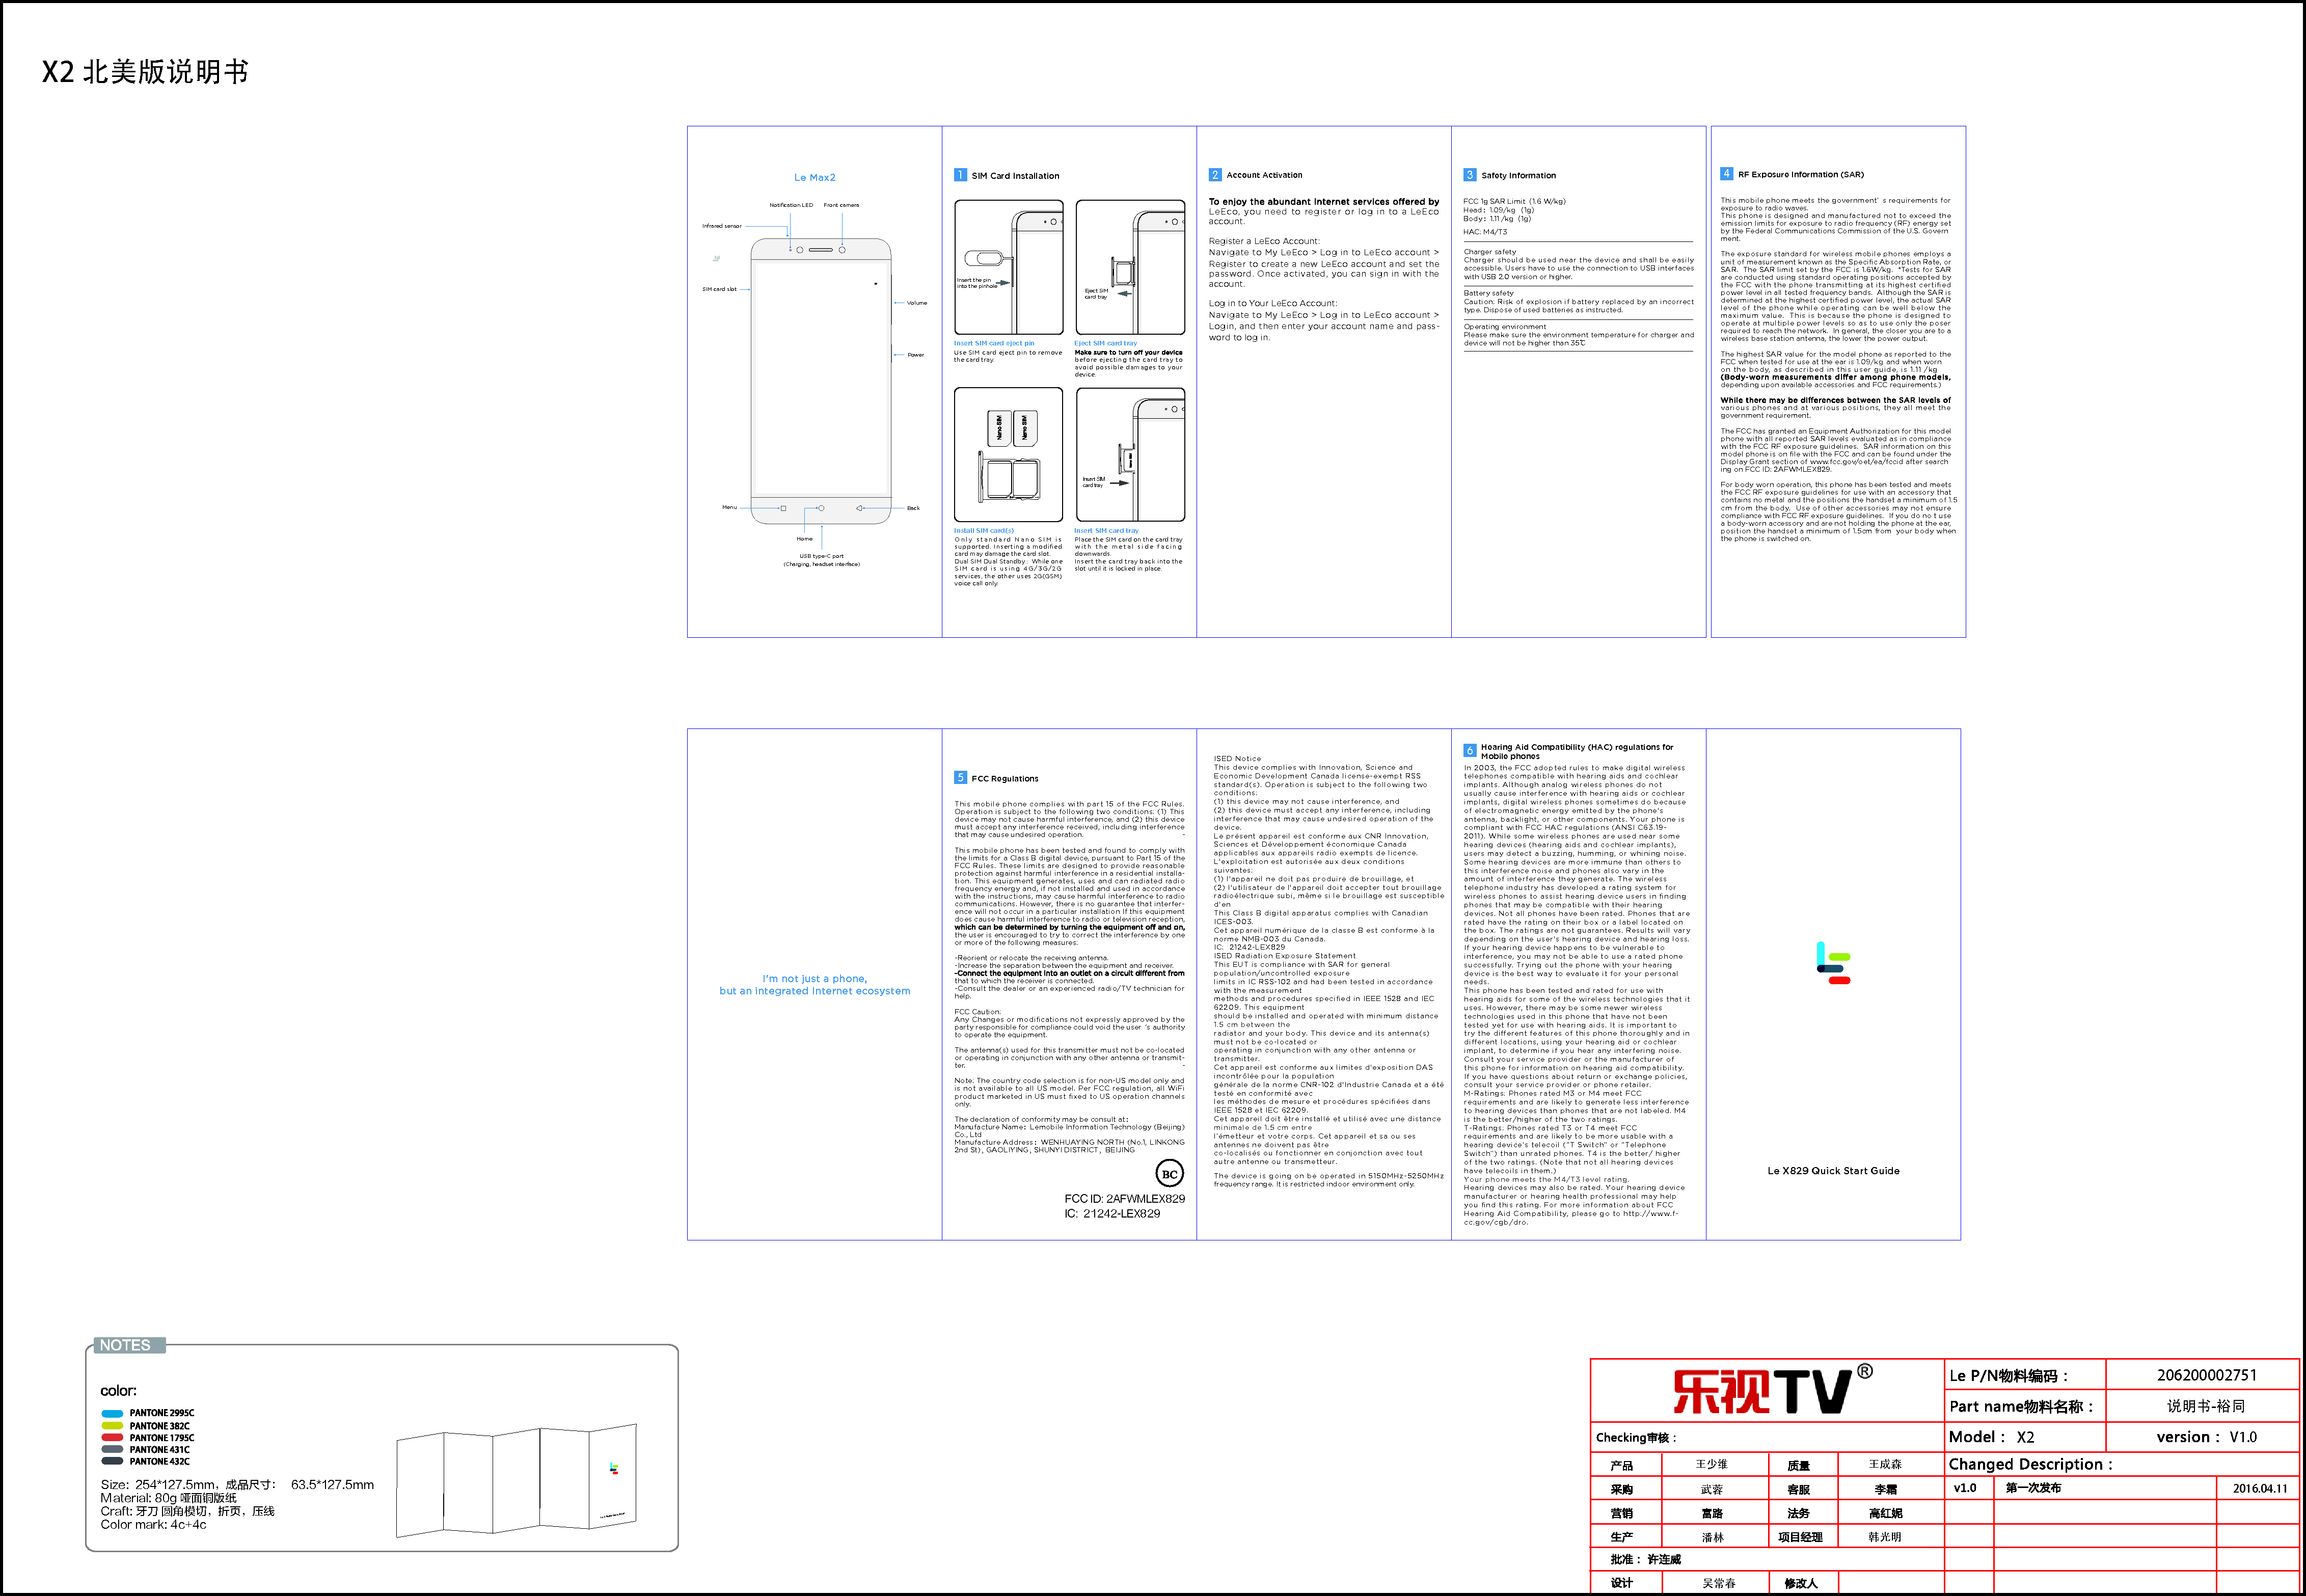Click the Install SIM card(s) nano SIM illustration

pyautogui.click(x=1008, y=455)
